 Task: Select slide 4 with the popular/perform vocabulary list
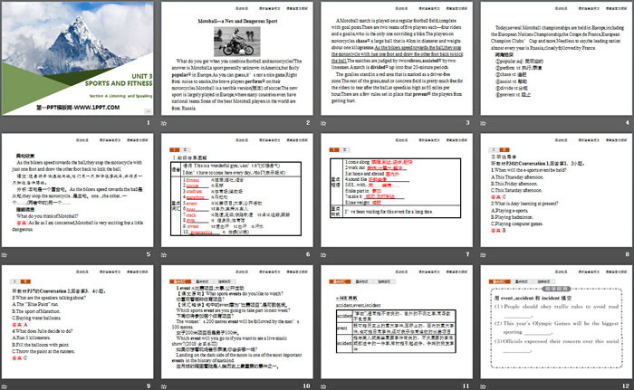(556, 58)
